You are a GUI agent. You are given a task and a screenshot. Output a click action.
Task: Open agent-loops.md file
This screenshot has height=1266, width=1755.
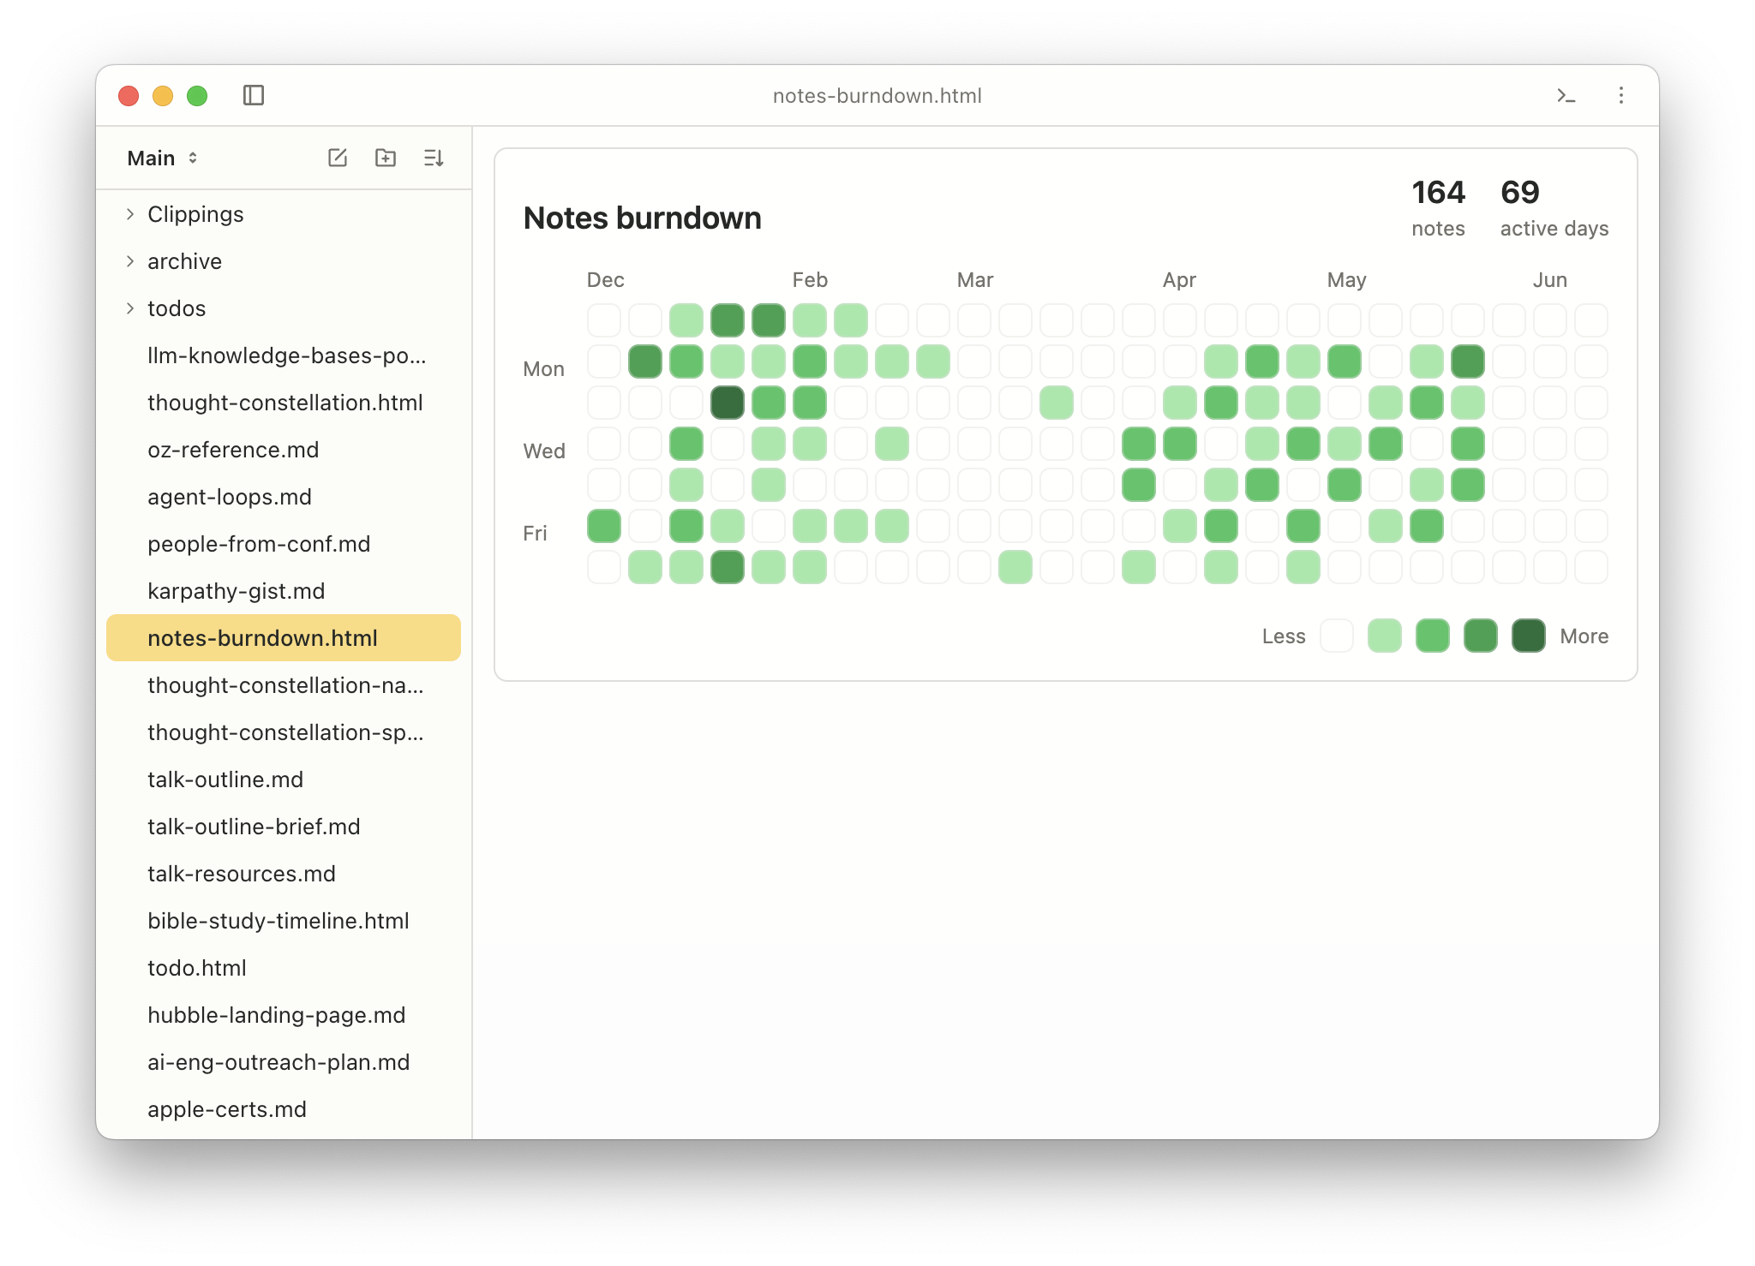click(x=284, y=497)
